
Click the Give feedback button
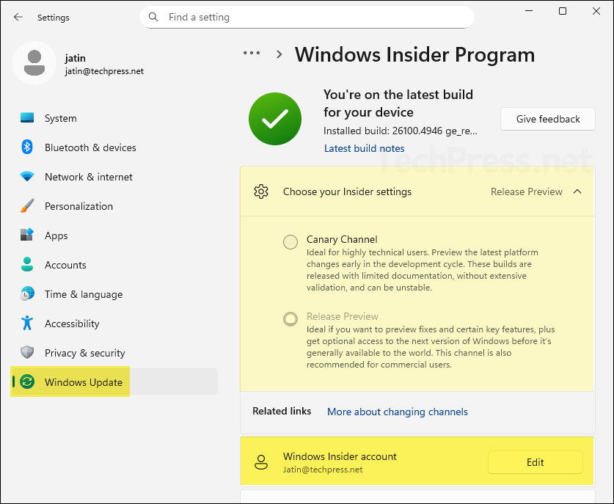548,119
